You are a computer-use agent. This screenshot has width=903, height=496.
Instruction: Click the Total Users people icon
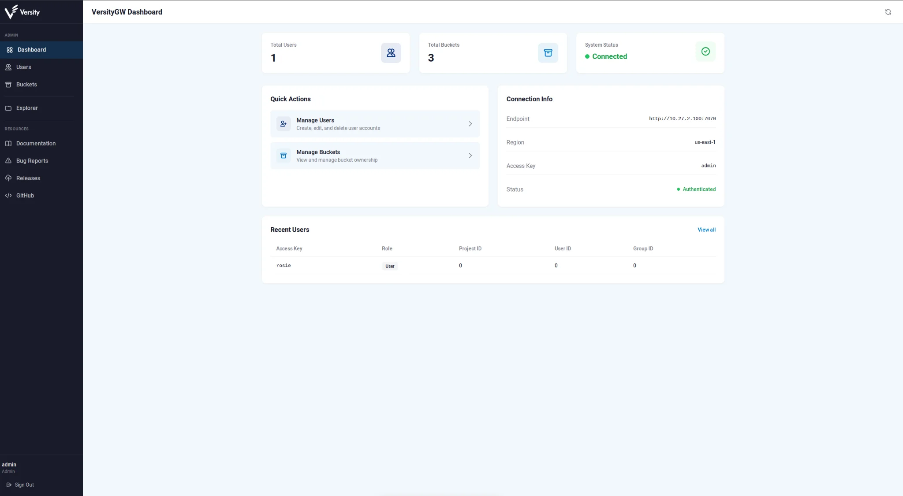(x=391, y=53)
